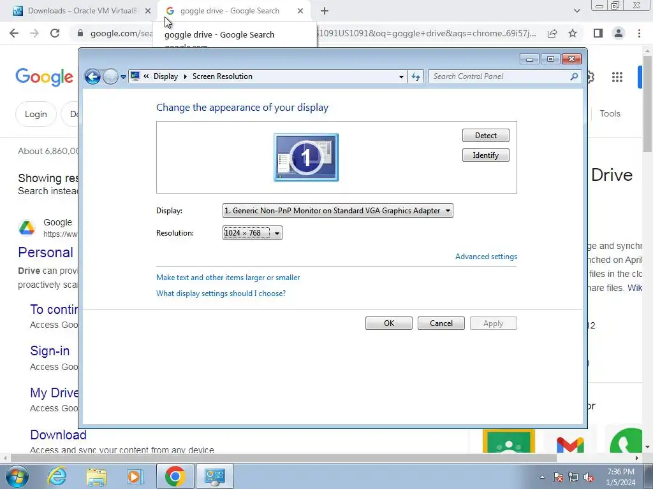Open Chrome three-dot menu

pyautogui.click(x=639, y=33)
